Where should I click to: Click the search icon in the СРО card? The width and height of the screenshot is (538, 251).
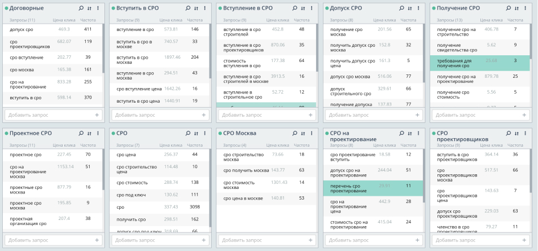(x=188, y=133)
